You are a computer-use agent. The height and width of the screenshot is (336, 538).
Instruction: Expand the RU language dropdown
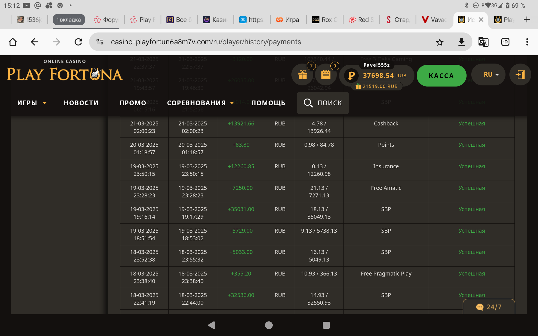coord(488,75)
